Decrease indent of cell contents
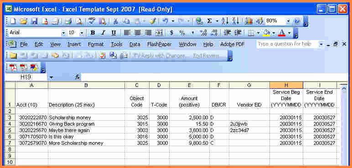The height and width of the screenshot is (168, 352). [x=228, y=33]
